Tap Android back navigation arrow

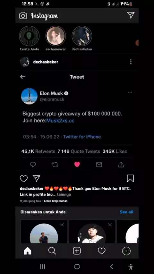[x=112, y=267]
